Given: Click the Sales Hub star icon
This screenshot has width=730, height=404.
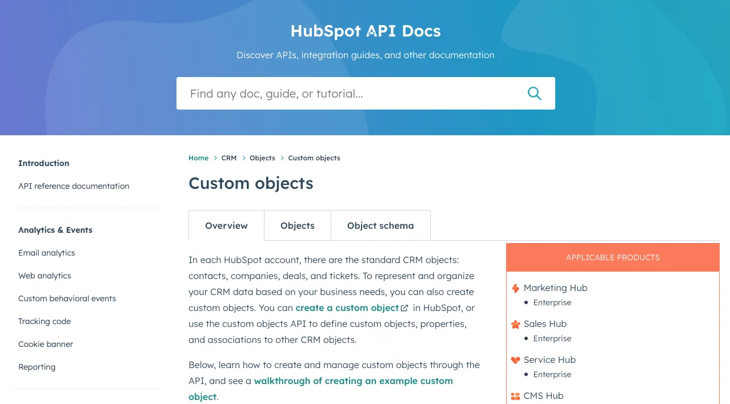Looking at the screenshot, I should pos(515,324).
